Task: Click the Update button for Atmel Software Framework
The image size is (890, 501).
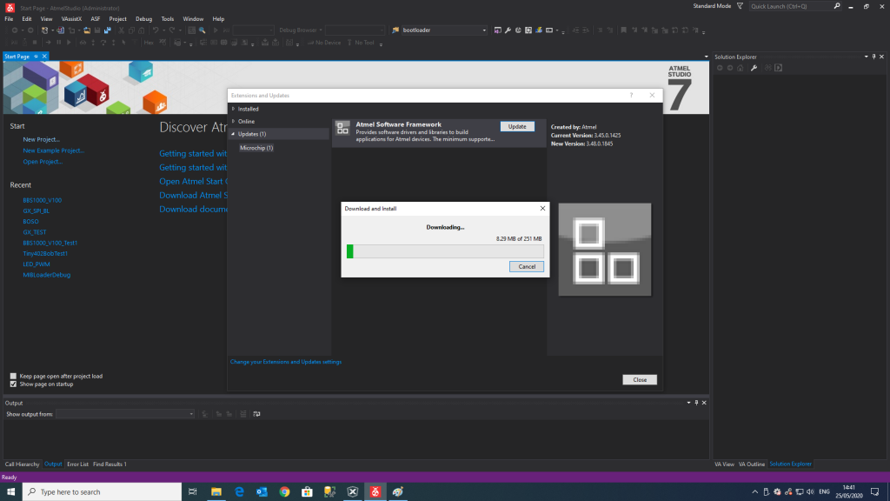Action: click(517, 127)
